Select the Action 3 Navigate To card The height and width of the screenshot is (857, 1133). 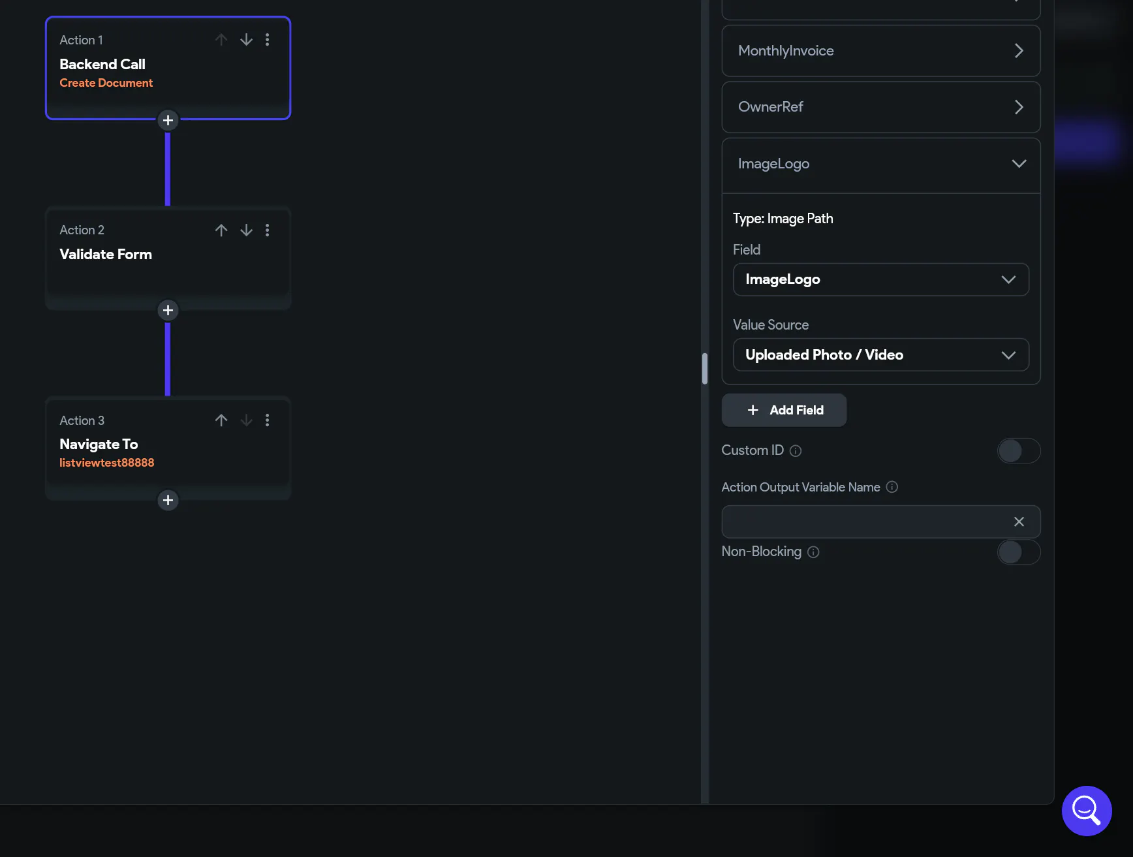point(168,448)
